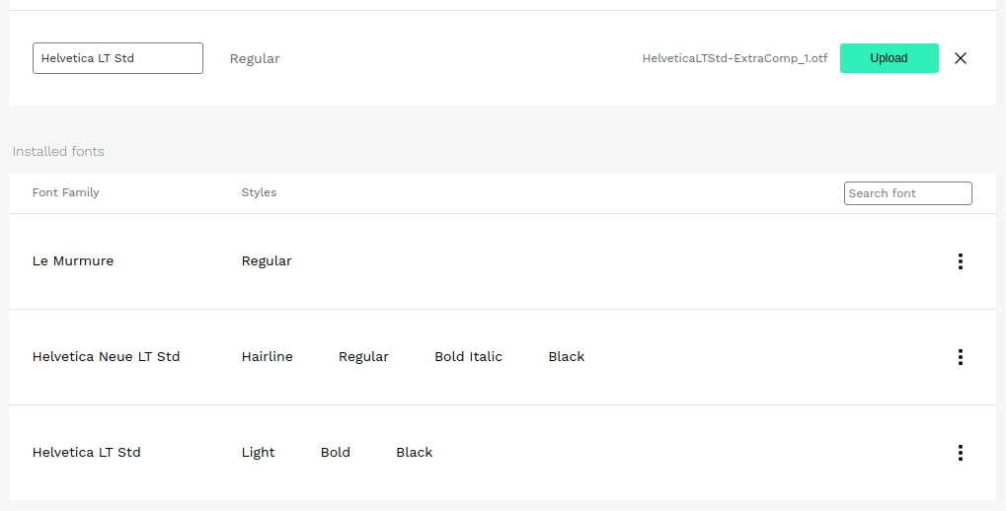Click the green Upload button
1006x511 pixels.
(889, 58)
